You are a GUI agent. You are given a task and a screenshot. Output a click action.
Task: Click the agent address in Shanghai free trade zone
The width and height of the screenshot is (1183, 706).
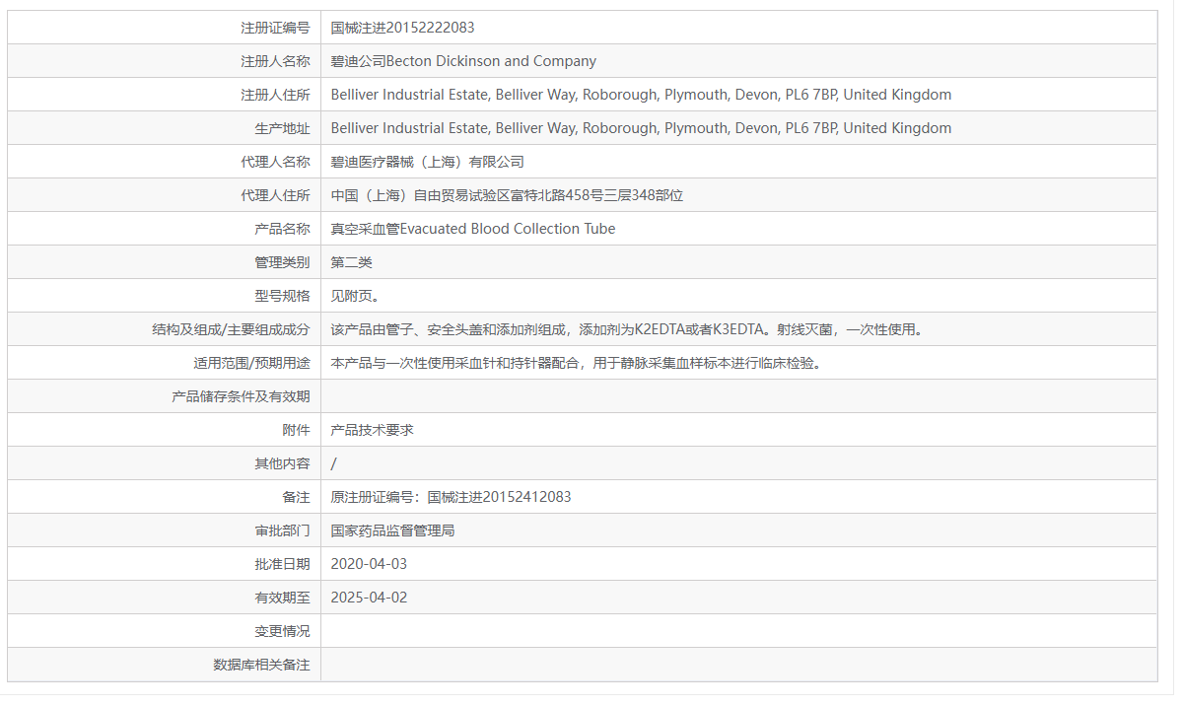509,194
